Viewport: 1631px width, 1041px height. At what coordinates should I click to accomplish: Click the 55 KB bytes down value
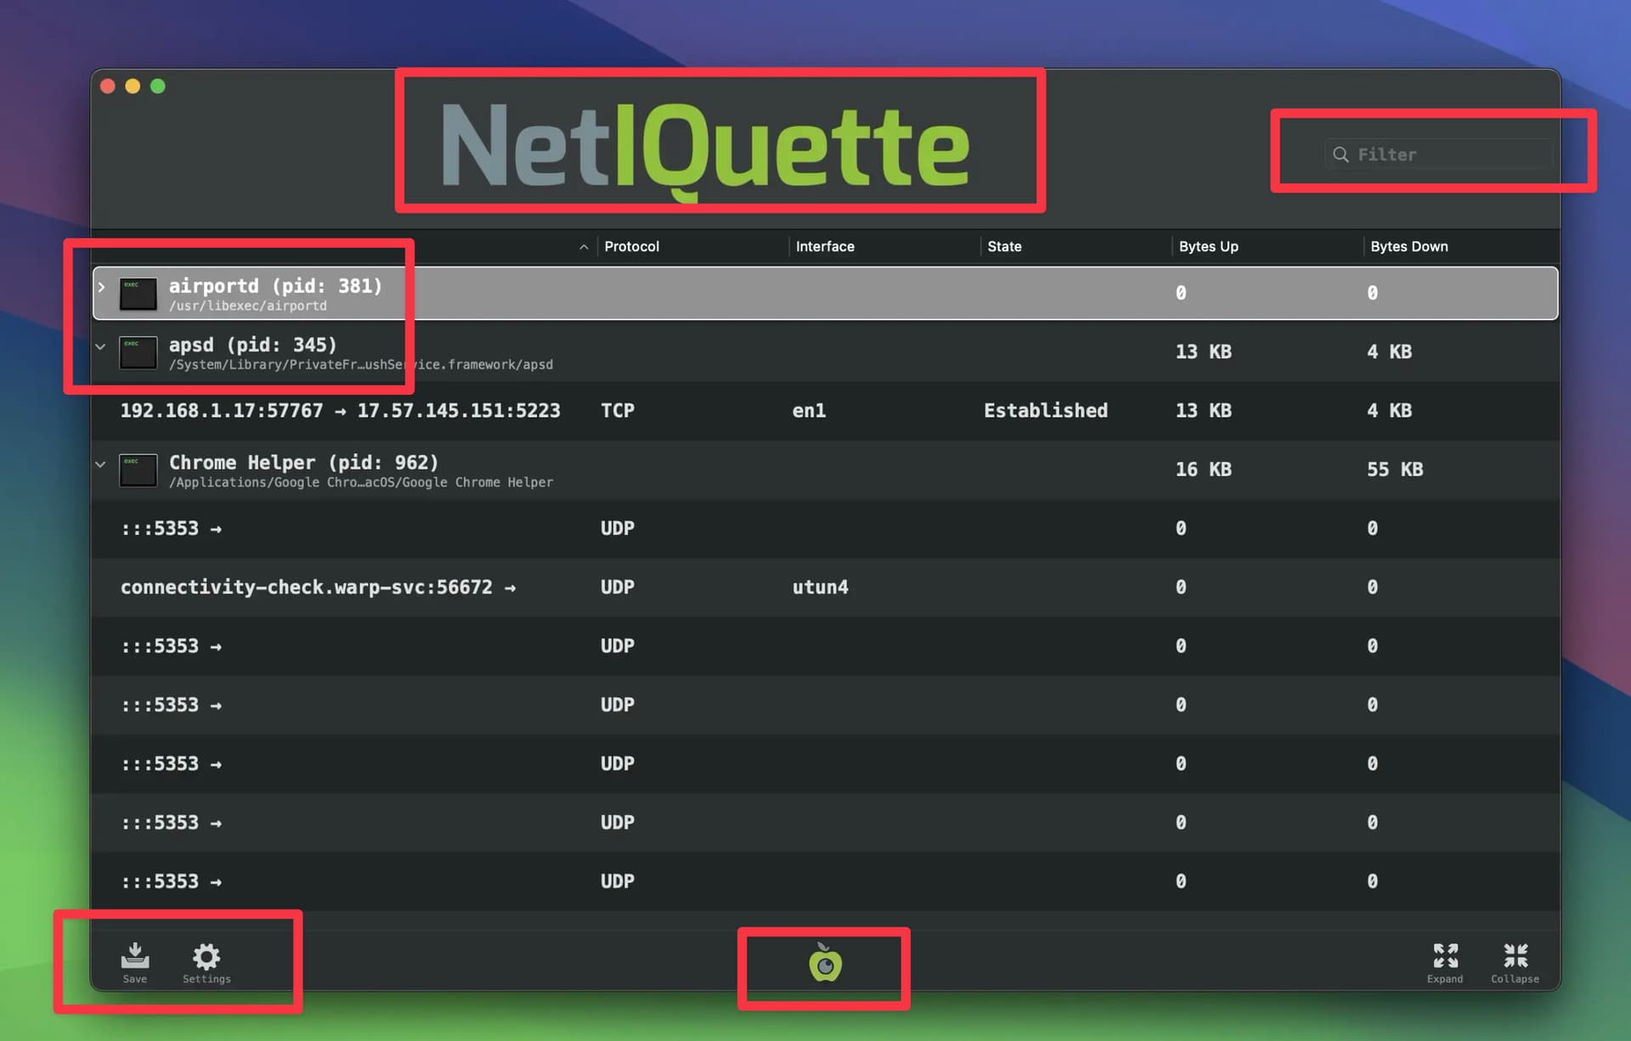[1395, 470]
